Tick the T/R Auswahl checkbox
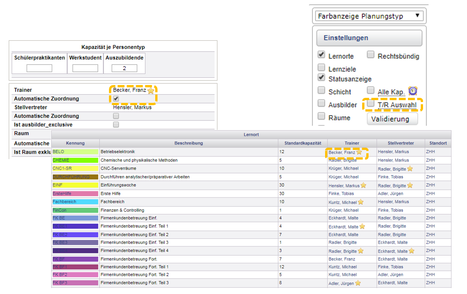 click(x=370, y=103)
